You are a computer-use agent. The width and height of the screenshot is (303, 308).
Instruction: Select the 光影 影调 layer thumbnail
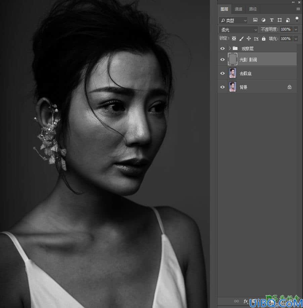tap(232, 59)
